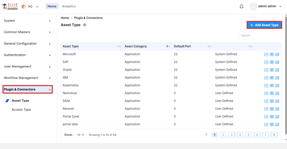Click the vertical page scrollbar

click(x=286, y=76)
